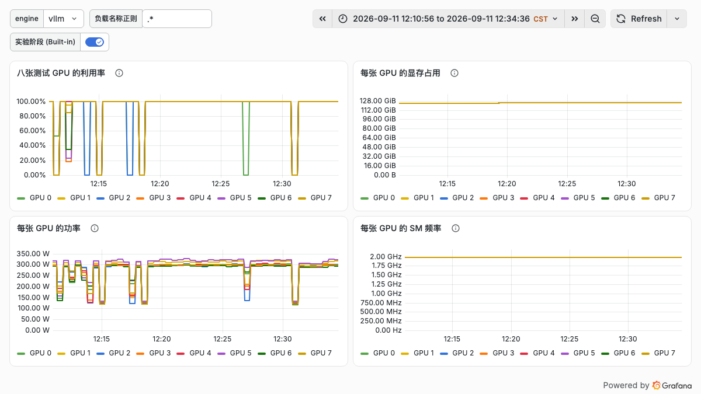Open 每张 GPU 的功率 panel title

(x=49, y=228)
